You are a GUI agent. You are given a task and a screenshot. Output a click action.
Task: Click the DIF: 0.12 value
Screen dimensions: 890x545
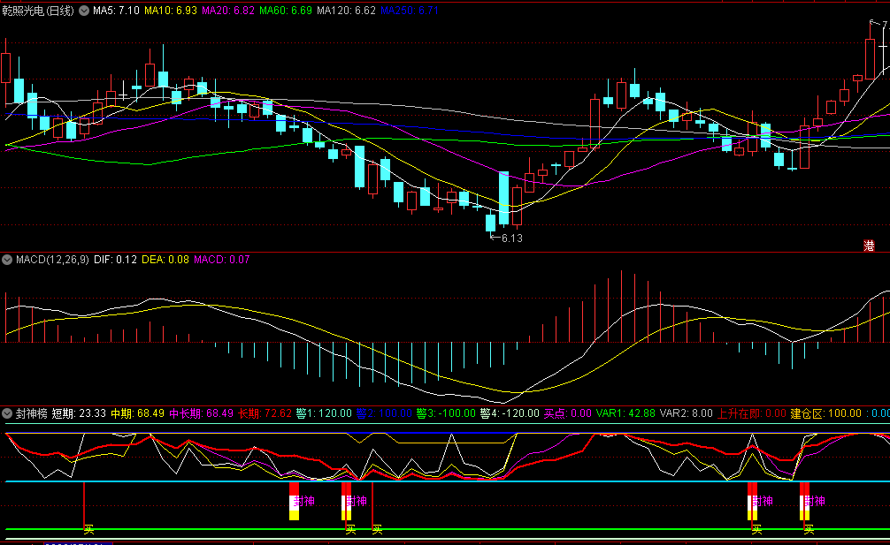click(115, 260)
